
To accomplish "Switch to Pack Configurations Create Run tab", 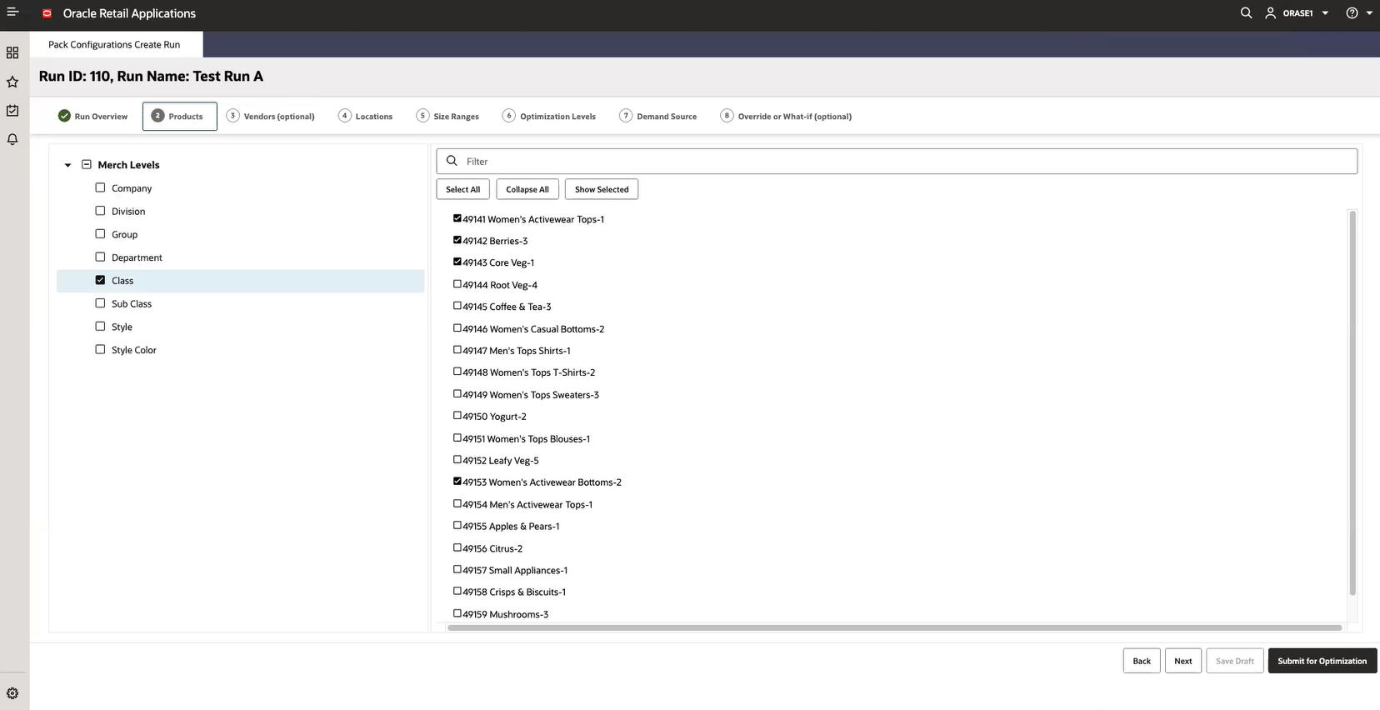I will pyautogui.click(x=116, y=44).
